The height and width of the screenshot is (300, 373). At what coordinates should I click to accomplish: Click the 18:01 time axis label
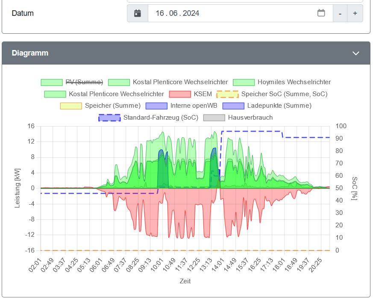(x=279, y=265)
